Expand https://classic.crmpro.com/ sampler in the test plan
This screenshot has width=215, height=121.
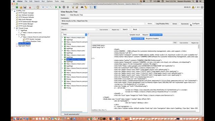(x=19, y=33)
